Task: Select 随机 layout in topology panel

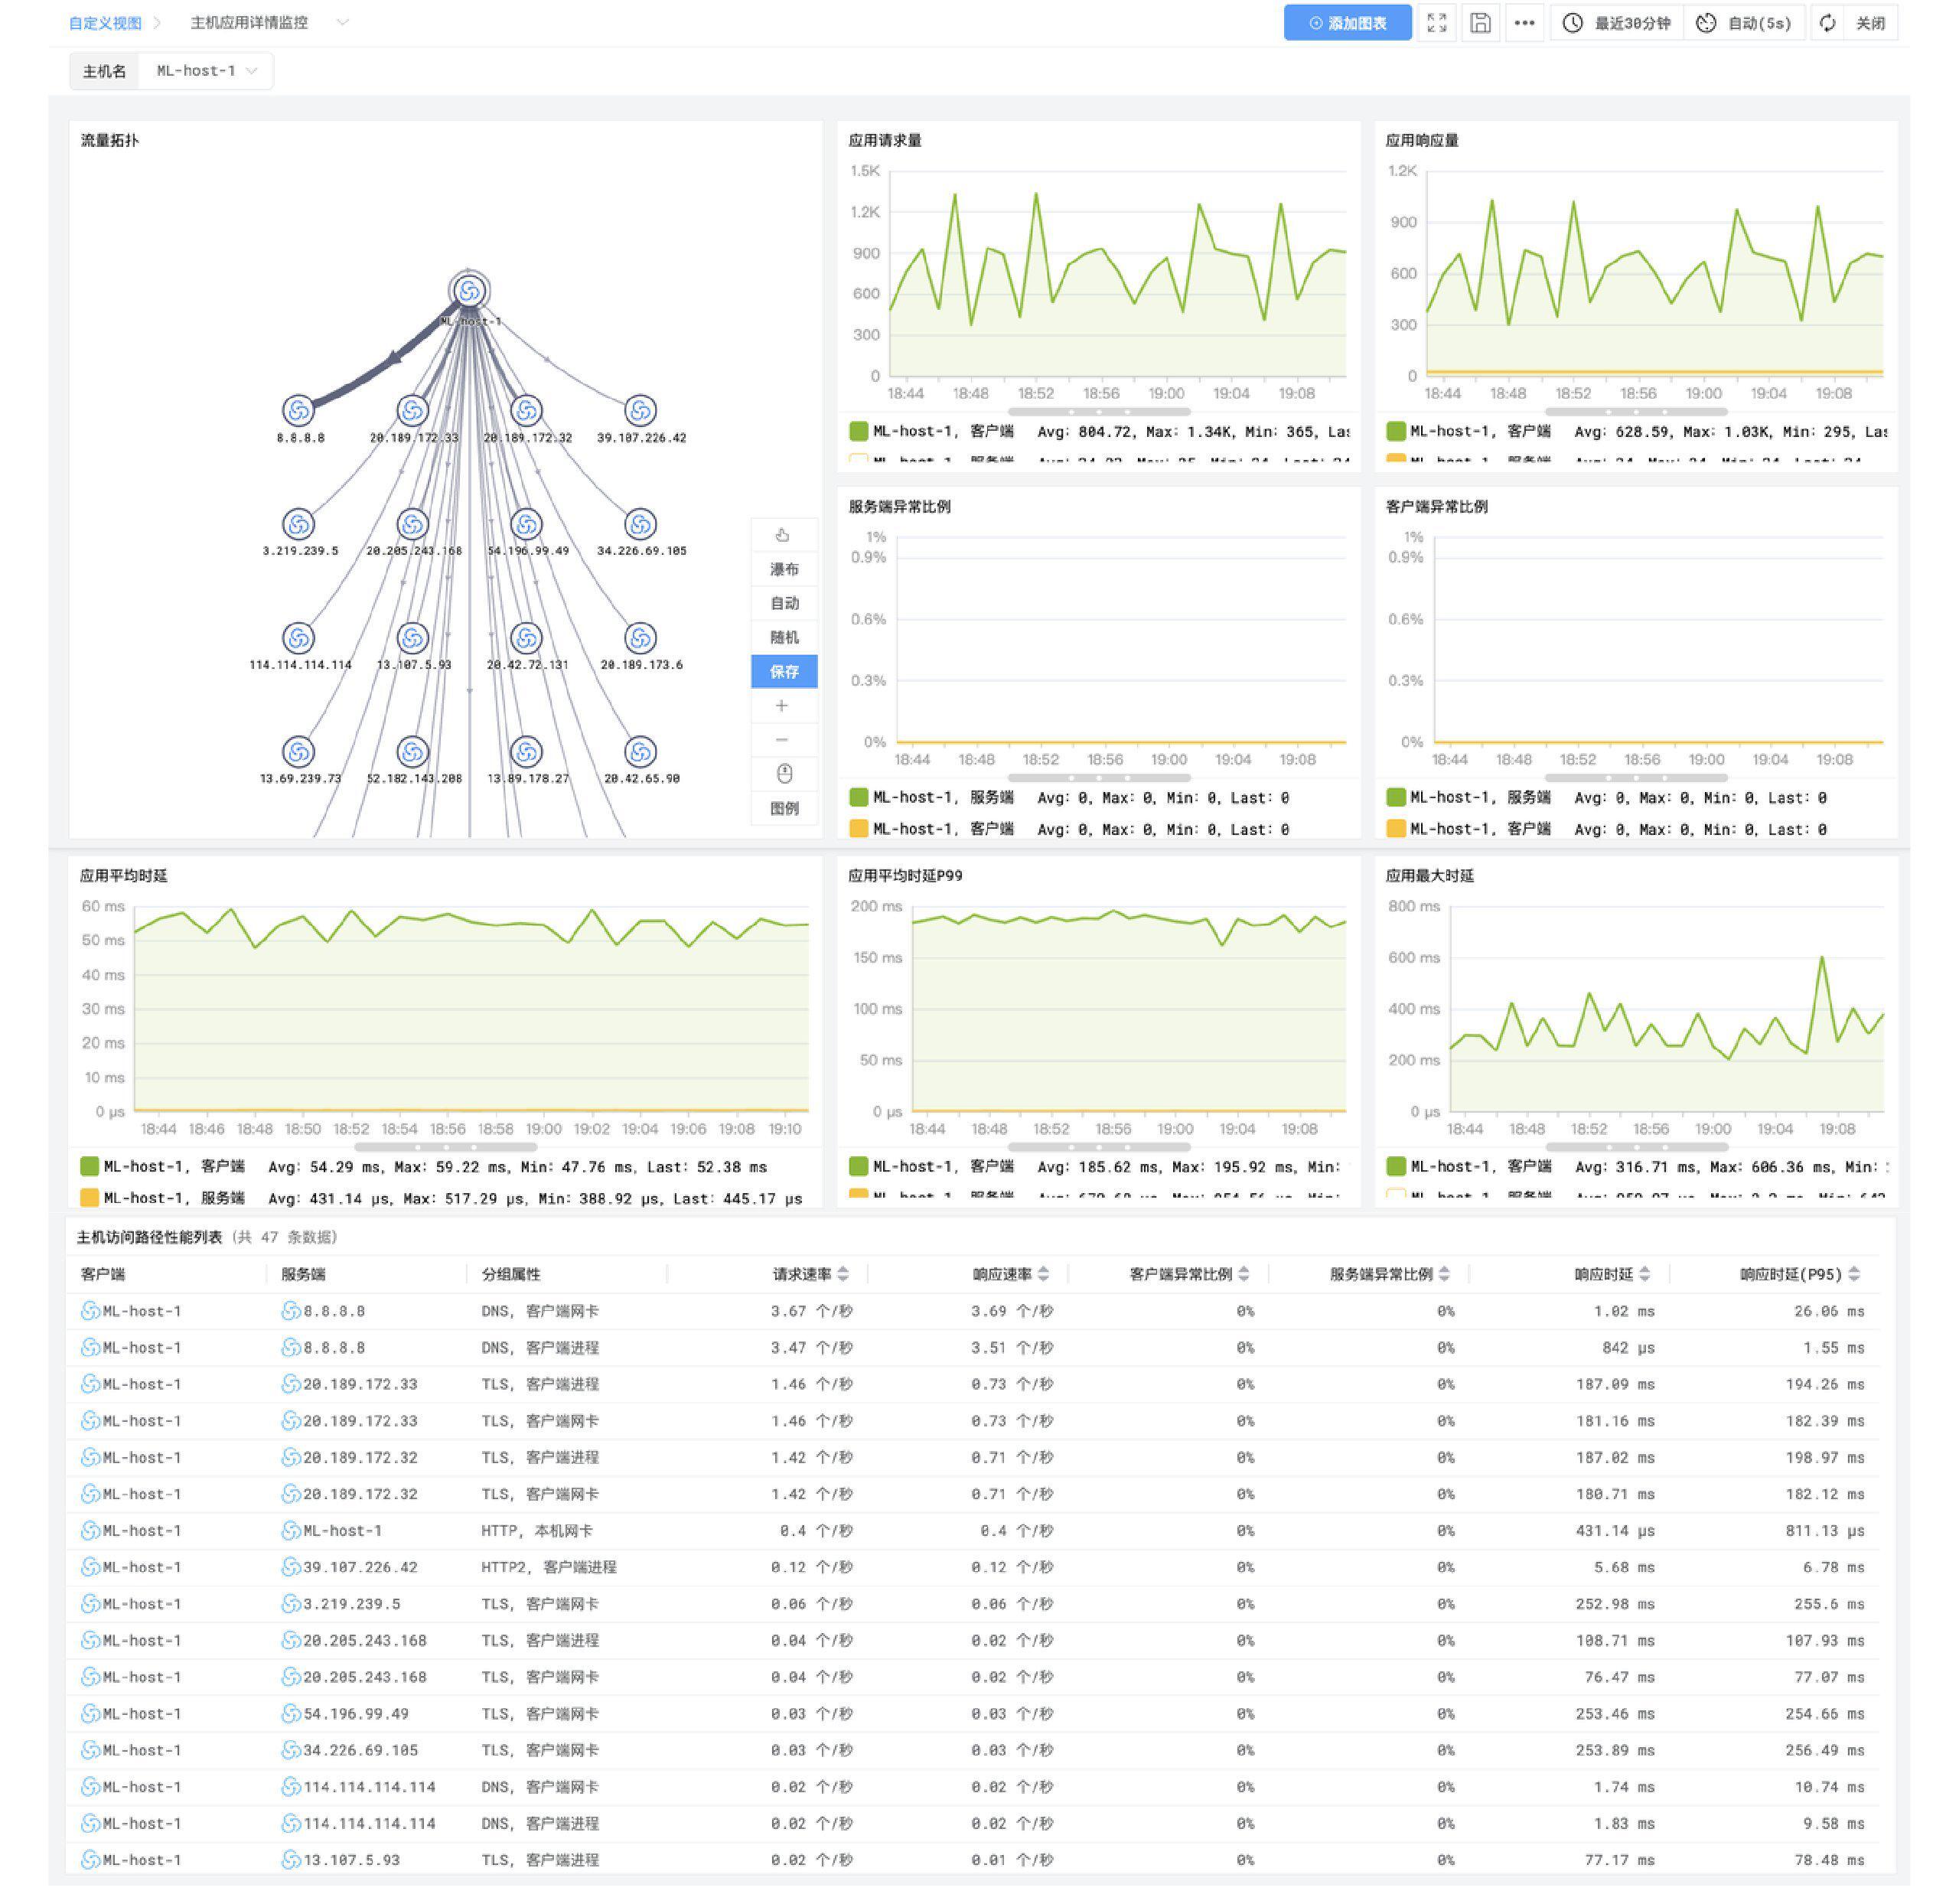Action: pyautogui.click(x=783, y=637)
